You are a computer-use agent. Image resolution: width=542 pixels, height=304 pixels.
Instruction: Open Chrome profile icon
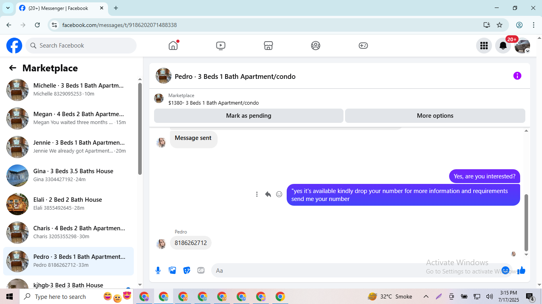pyautogui.click(x=519, y=25)
